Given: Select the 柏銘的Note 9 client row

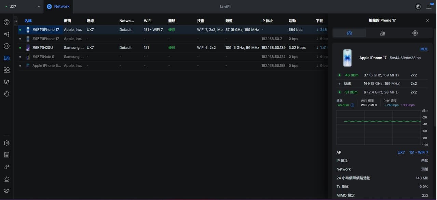Looking at the screenshot, I should coord(173,57).
